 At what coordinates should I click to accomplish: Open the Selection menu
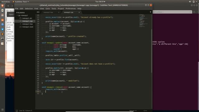29,9
